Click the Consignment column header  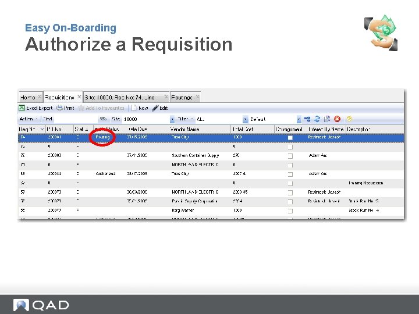tap(290, 129)
